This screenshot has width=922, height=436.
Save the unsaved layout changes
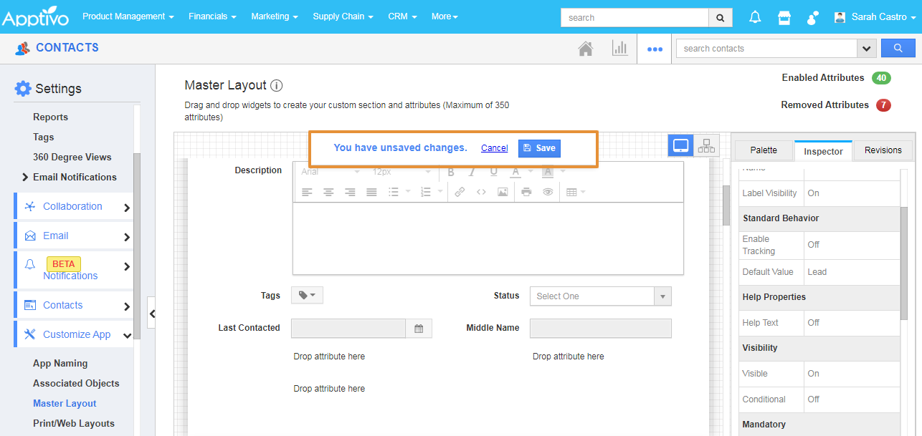(x=539, y=148)
